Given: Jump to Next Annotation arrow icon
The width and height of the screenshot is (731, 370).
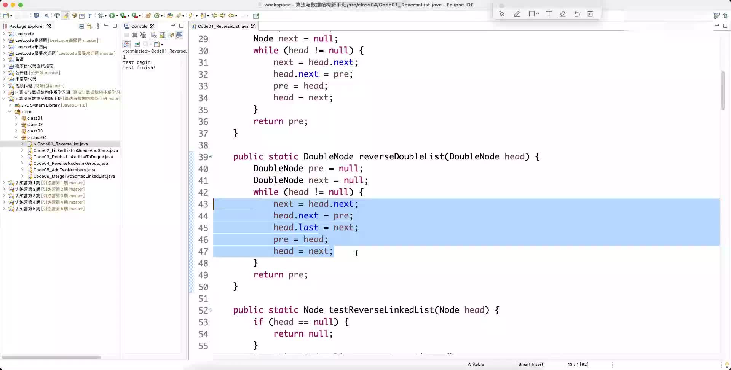Looking at the screenshot, I should click(191, 16).
